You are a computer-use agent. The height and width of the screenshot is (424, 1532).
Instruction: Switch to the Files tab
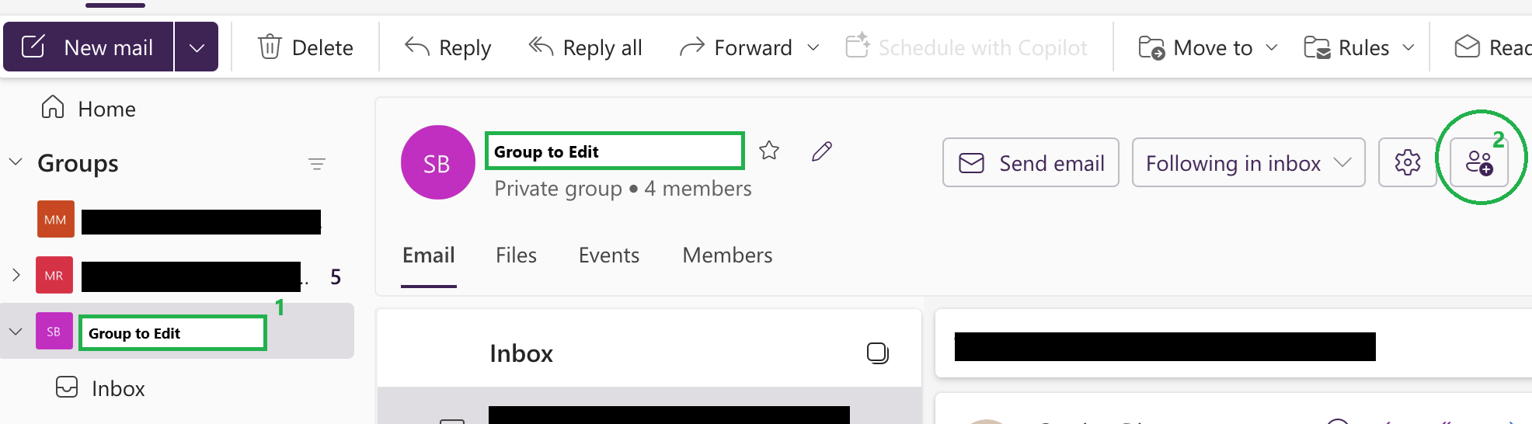pos(516,255)
